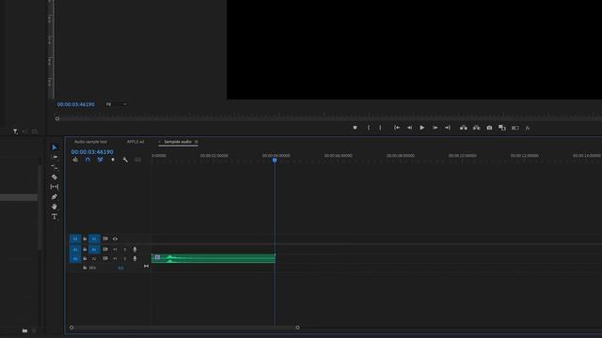Image resolution: width=602 pixels, height=338 pixels.
Task: Switch to Audio sample test sequence tab
Action: [x=90, y=142]
